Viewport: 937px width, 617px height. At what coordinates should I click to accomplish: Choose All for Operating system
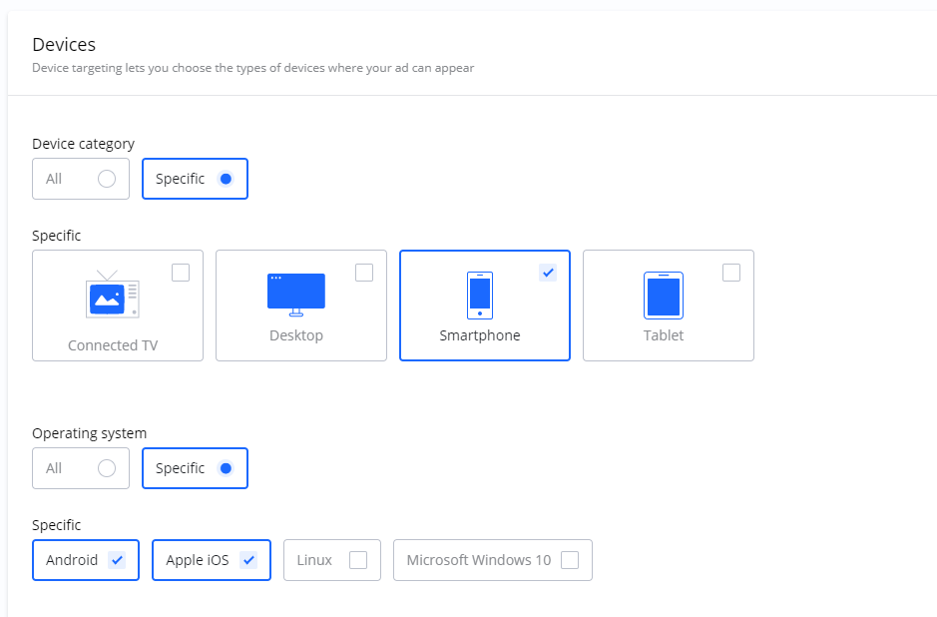click(107, 468)
